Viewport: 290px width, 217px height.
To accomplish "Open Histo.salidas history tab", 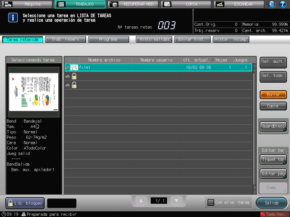I will (x=154, y=39).
